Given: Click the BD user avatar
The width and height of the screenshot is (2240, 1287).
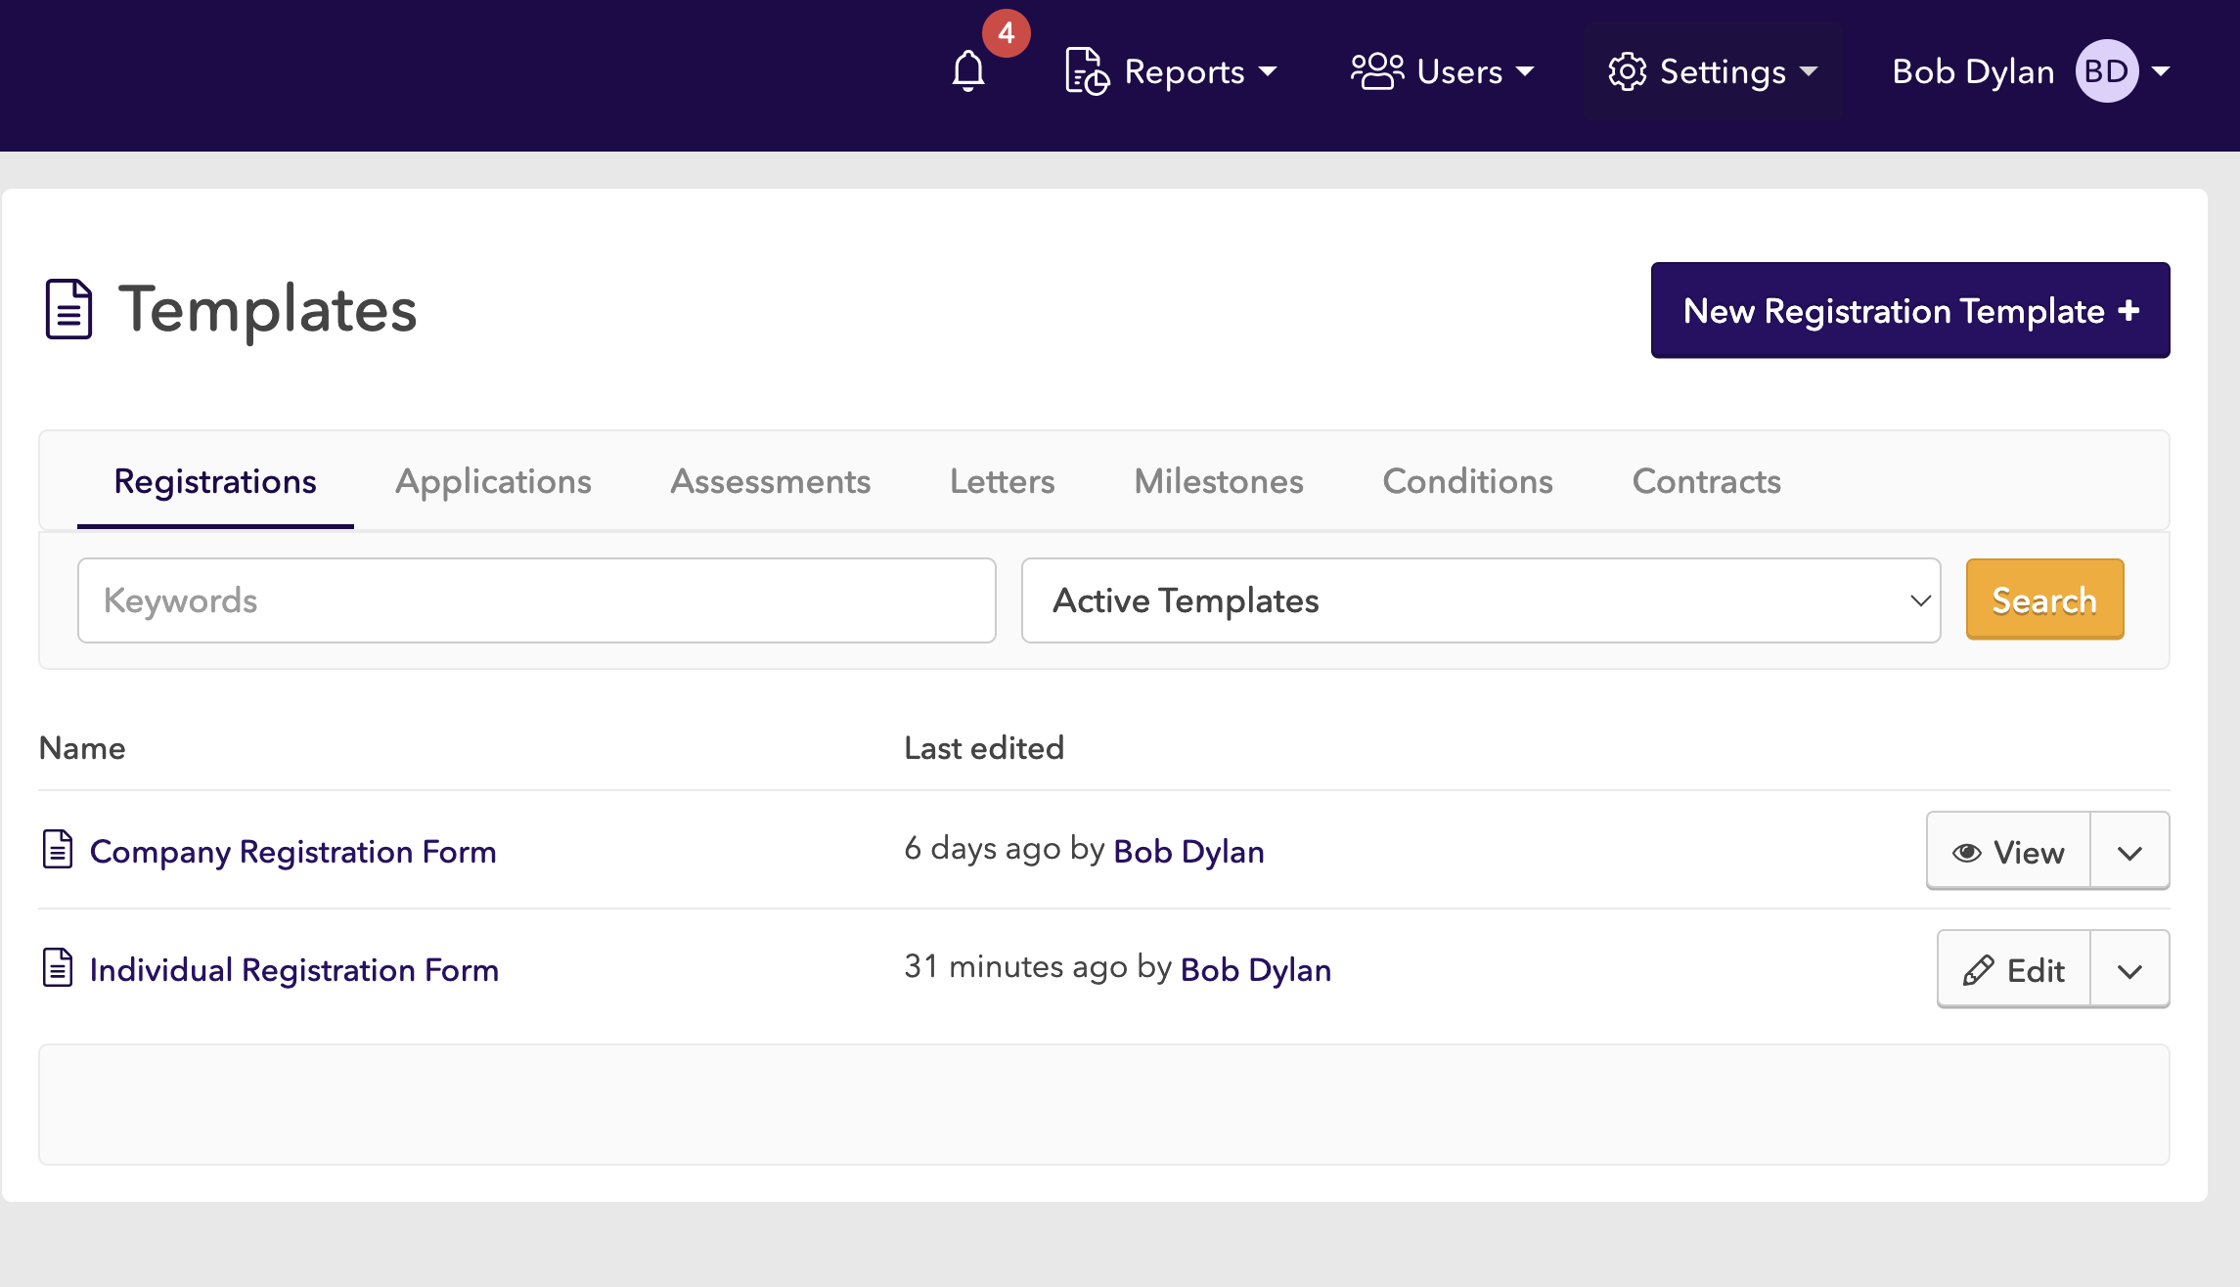Looking at the screenshot, I should (x=2106, y=71).
